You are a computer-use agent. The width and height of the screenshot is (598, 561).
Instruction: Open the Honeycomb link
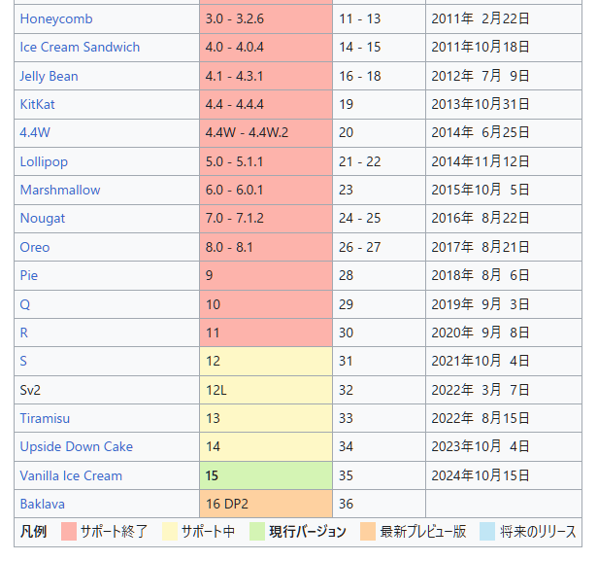click(56, 18)
